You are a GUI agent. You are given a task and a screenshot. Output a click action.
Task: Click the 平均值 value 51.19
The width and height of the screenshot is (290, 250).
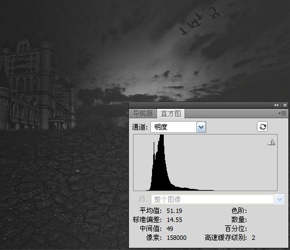click(174, 211)
